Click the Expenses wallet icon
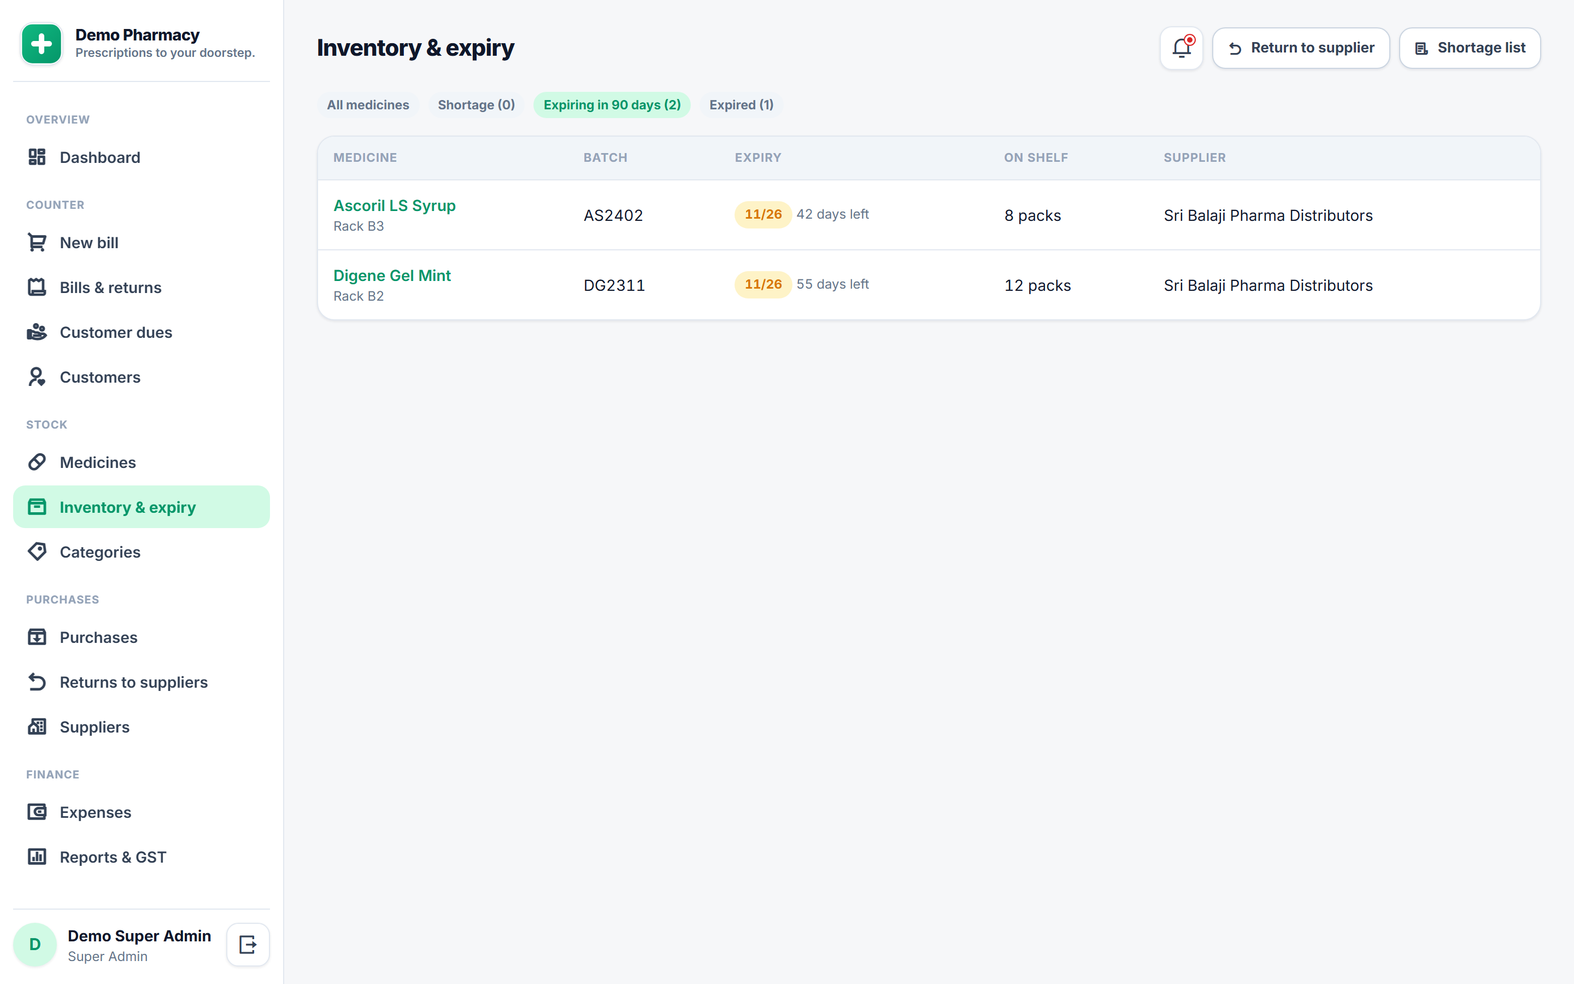 [37, 812]
